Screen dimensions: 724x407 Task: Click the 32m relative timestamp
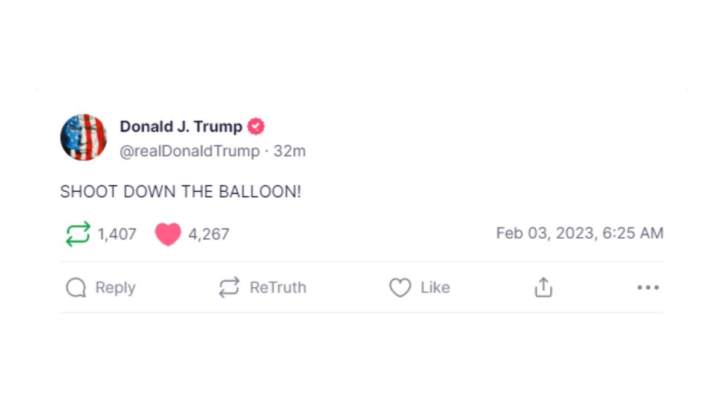coord(290,151)
